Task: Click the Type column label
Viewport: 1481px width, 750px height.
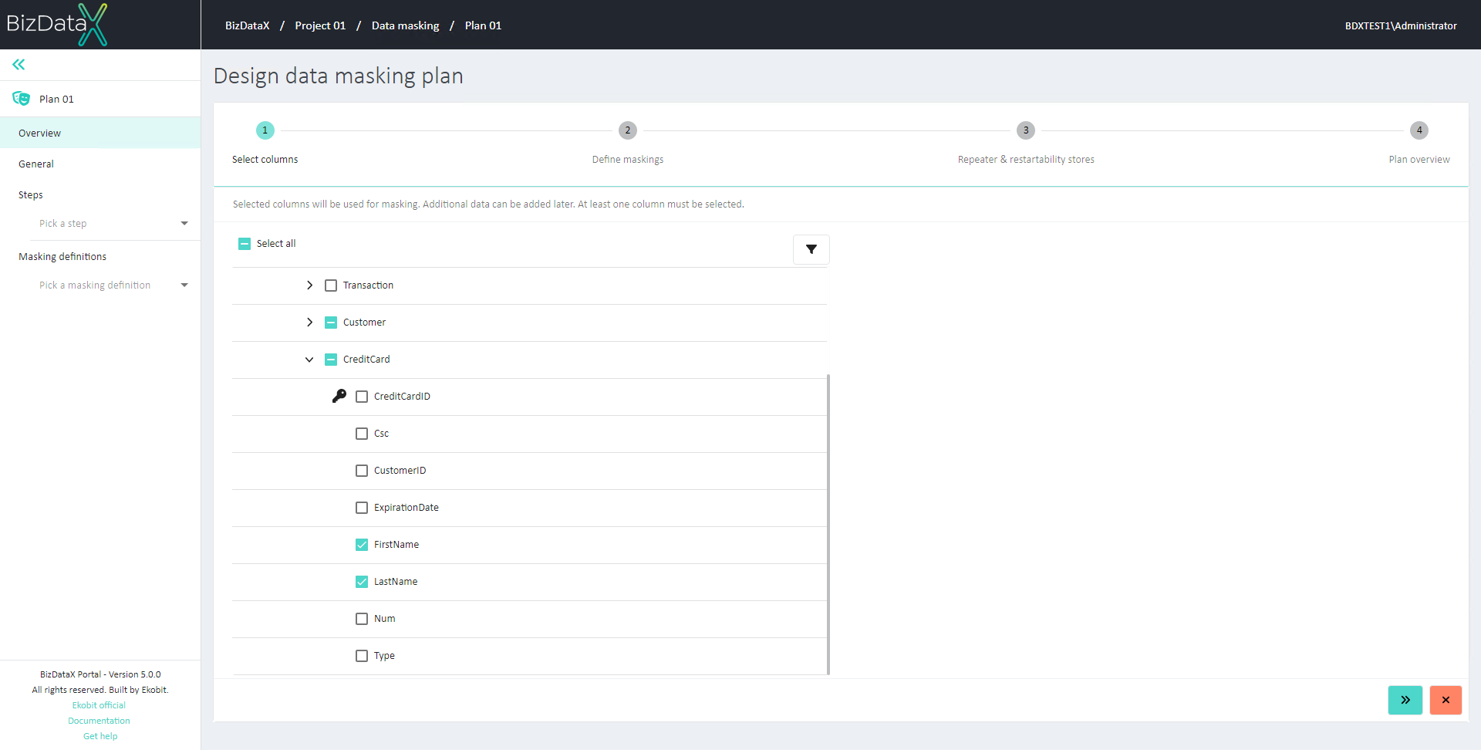Action: (384, 656)
